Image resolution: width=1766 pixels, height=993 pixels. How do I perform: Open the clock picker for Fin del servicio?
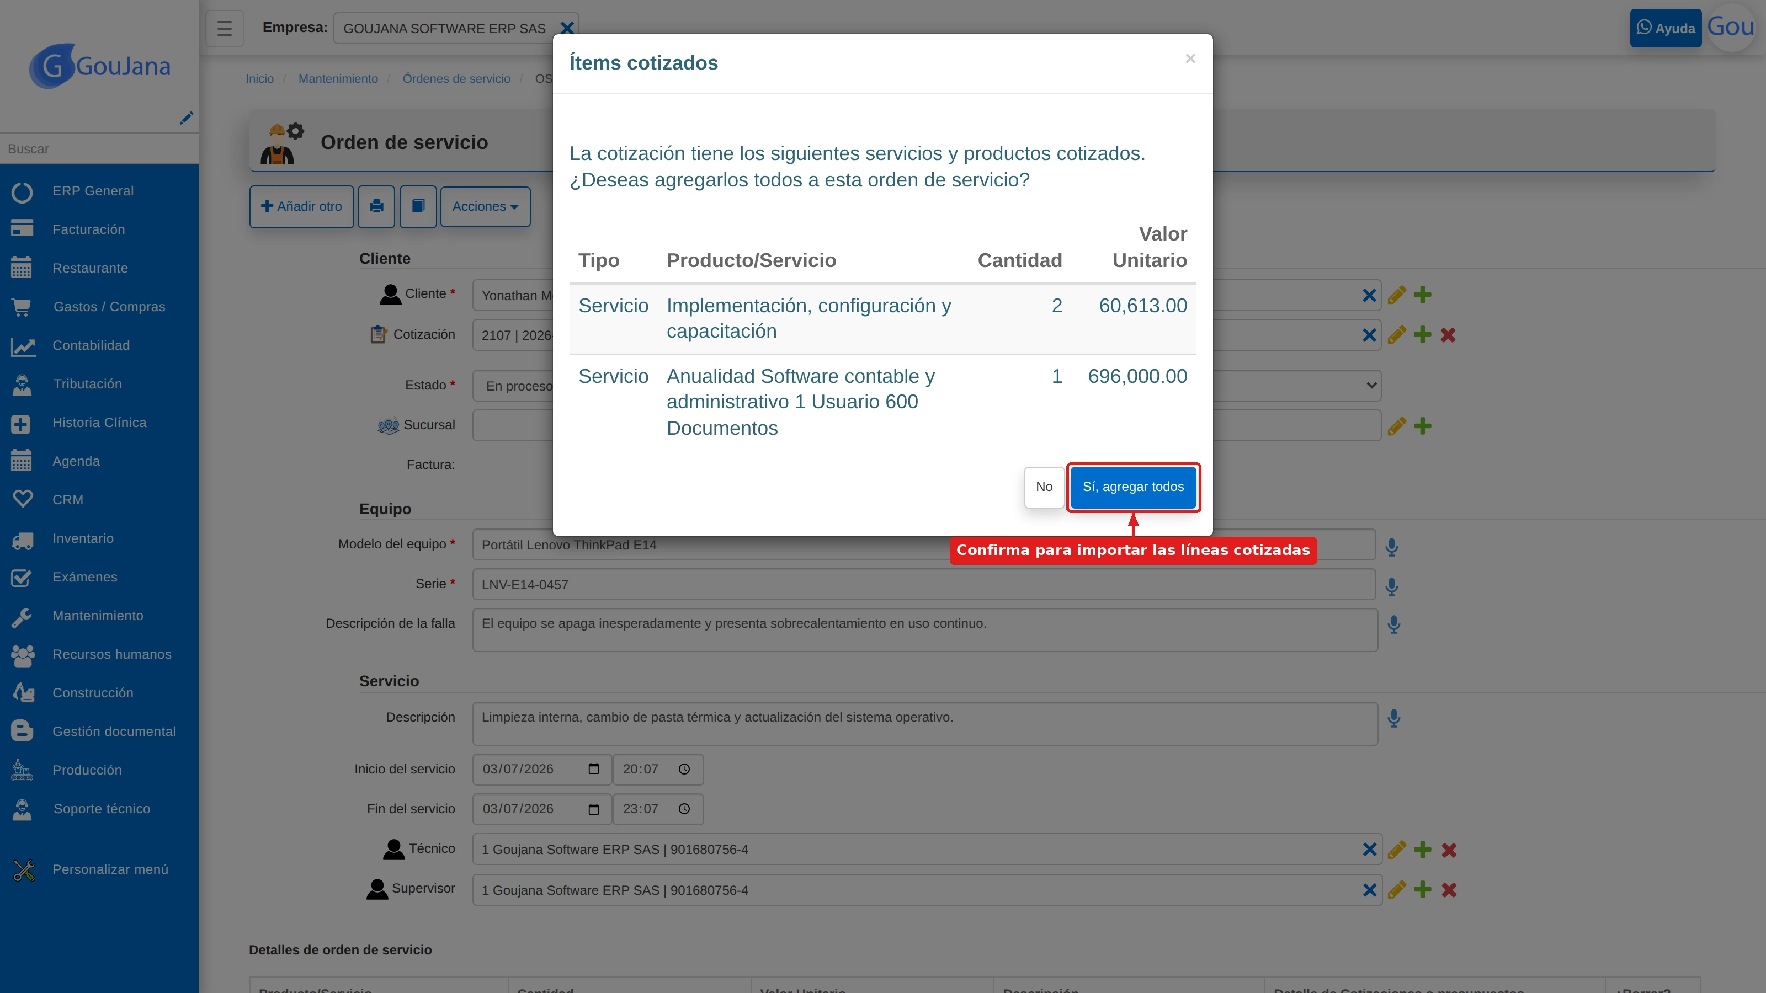click(x=684, y=809)
